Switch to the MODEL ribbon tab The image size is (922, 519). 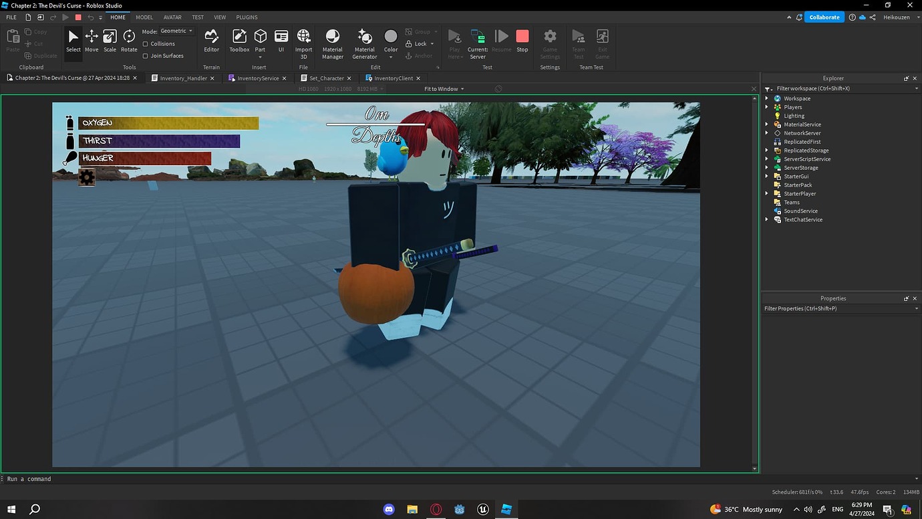144,17
